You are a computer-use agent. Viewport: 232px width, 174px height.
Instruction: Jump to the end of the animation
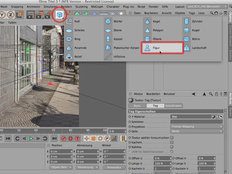[54, 139]
